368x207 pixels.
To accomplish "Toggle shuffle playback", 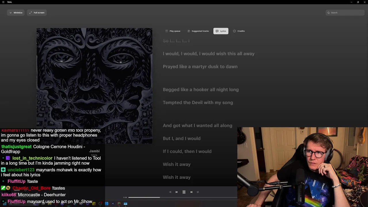I will 170,192.
